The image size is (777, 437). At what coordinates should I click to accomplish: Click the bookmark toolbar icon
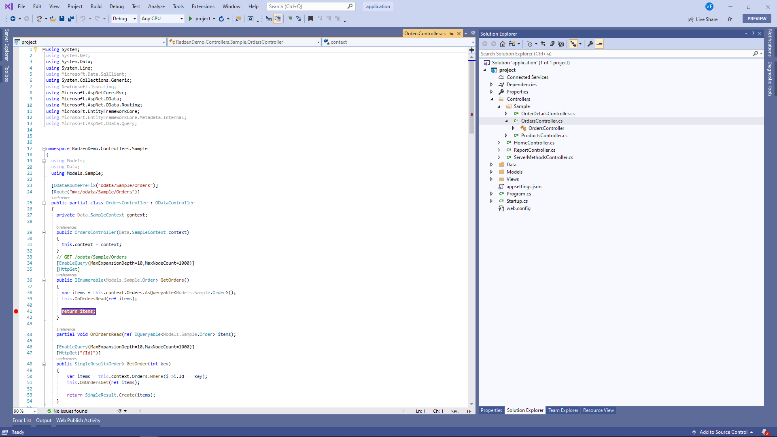tap(310, 19)
